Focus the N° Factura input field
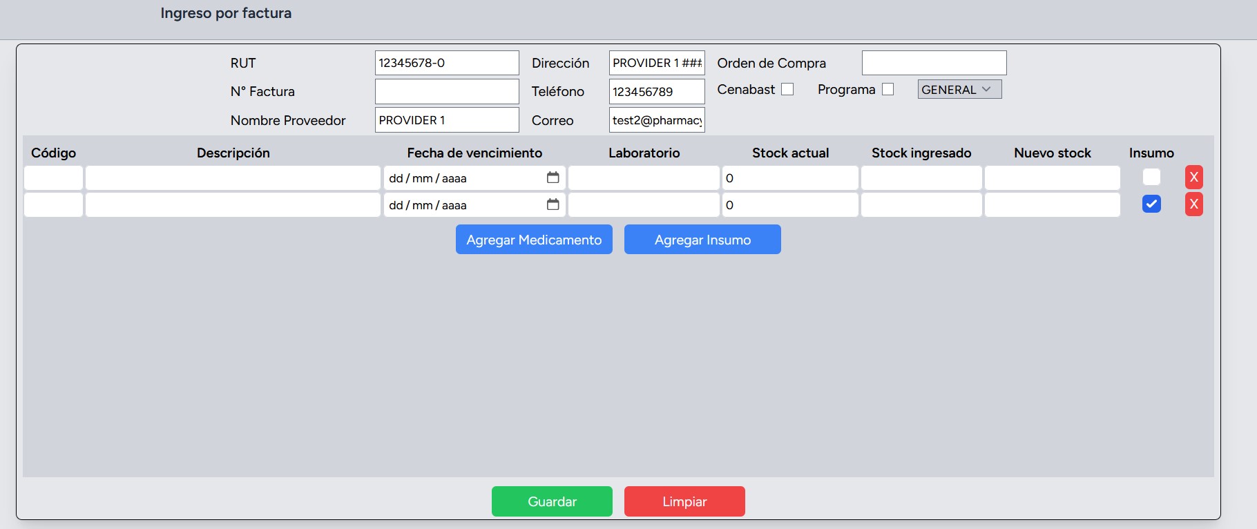 pyautogui.click(x=447, y=91)
